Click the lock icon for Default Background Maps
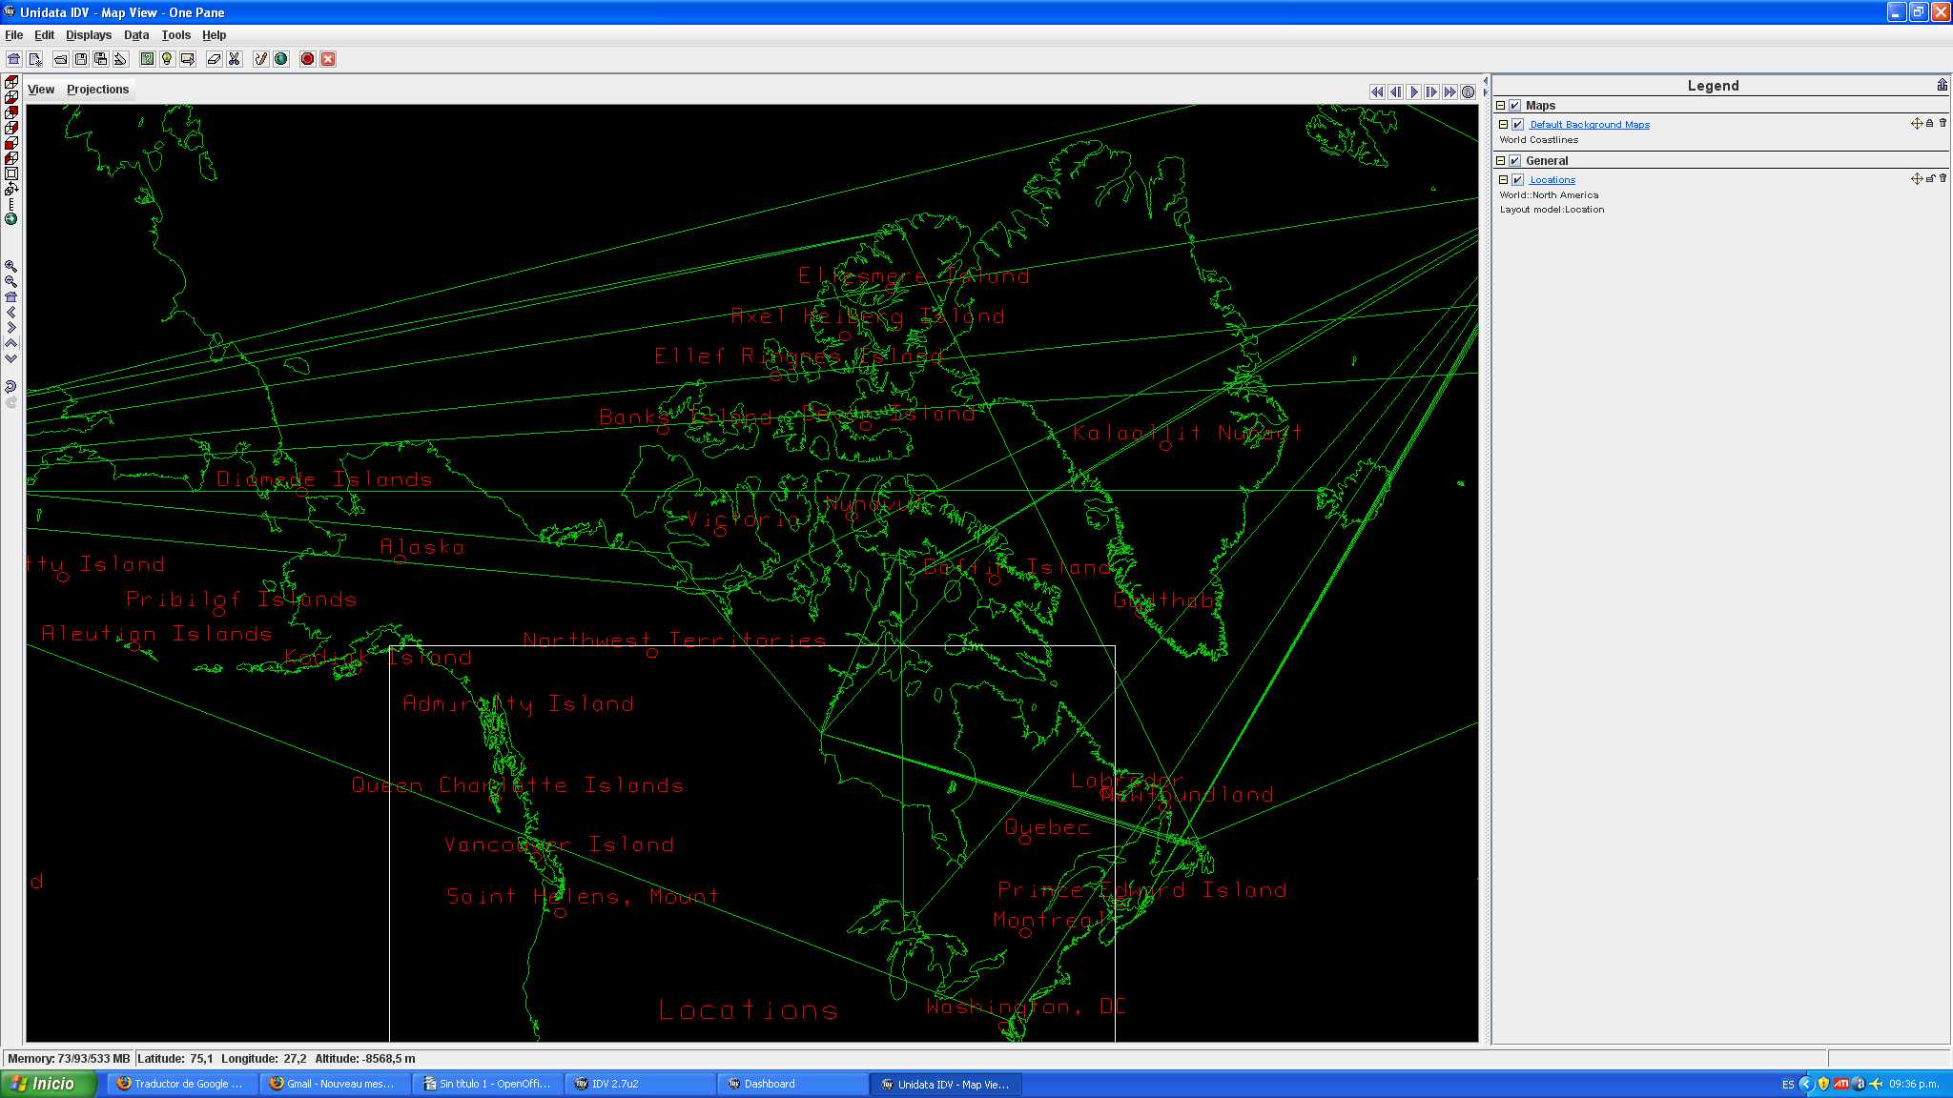 (x=1930, y=123)
